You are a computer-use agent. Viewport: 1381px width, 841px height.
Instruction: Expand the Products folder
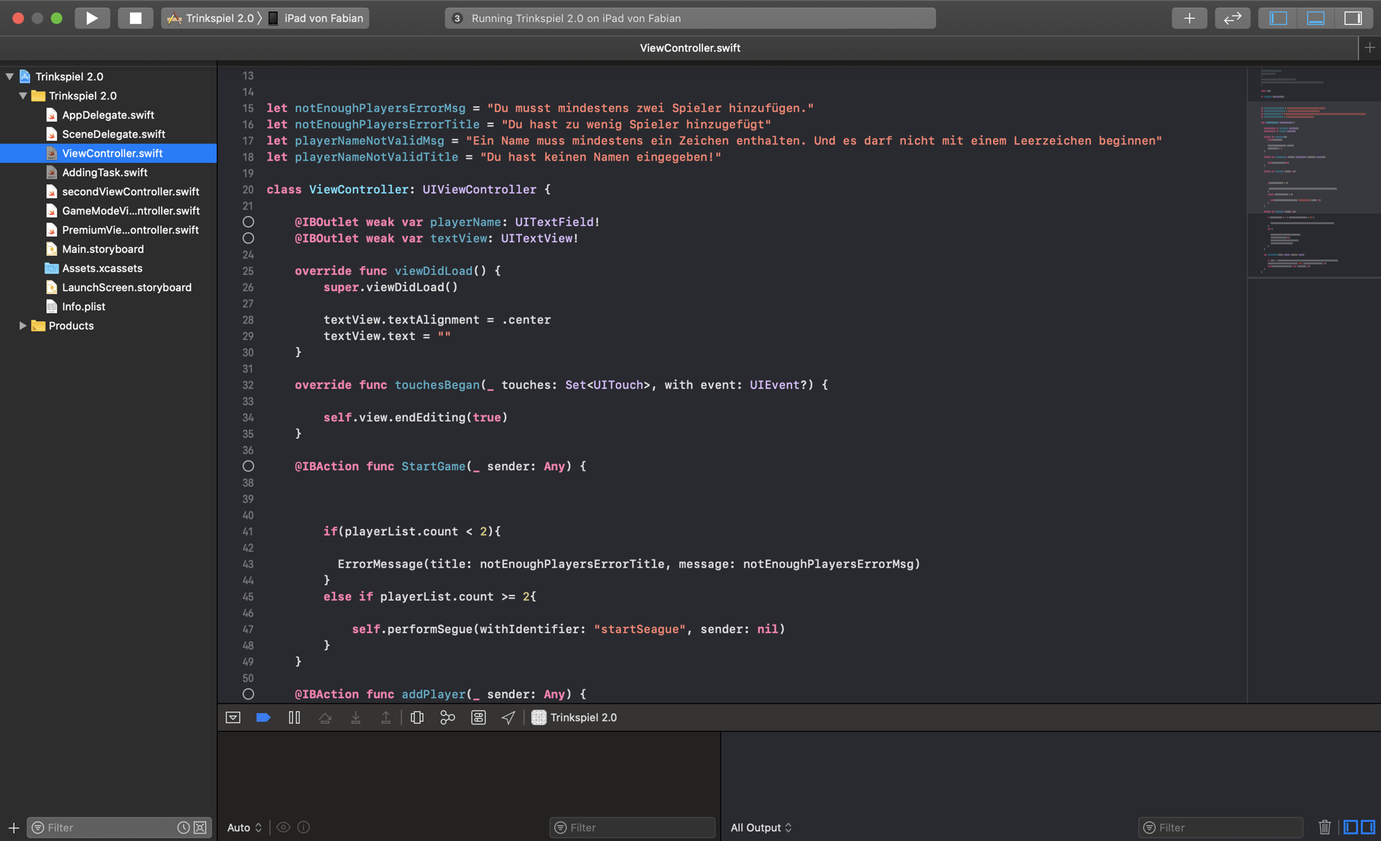point(23,325)
